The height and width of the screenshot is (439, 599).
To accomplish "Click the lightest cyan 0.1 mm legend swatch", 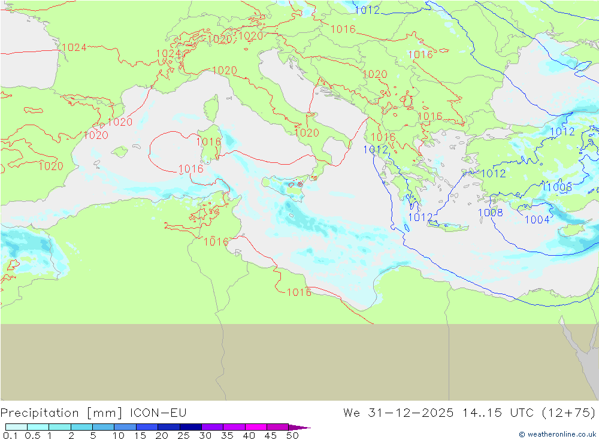I will 16,427.
